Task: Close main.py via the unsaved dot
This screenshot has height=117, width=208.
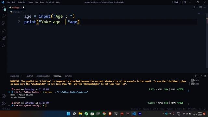Action: [24, 7]
